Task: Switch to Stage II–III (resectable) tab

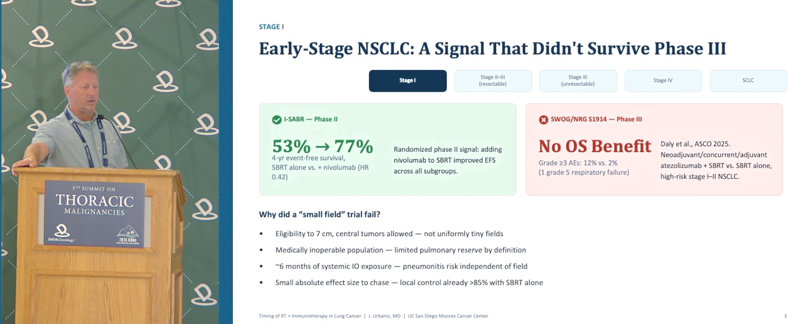Action: coord(493,81)
